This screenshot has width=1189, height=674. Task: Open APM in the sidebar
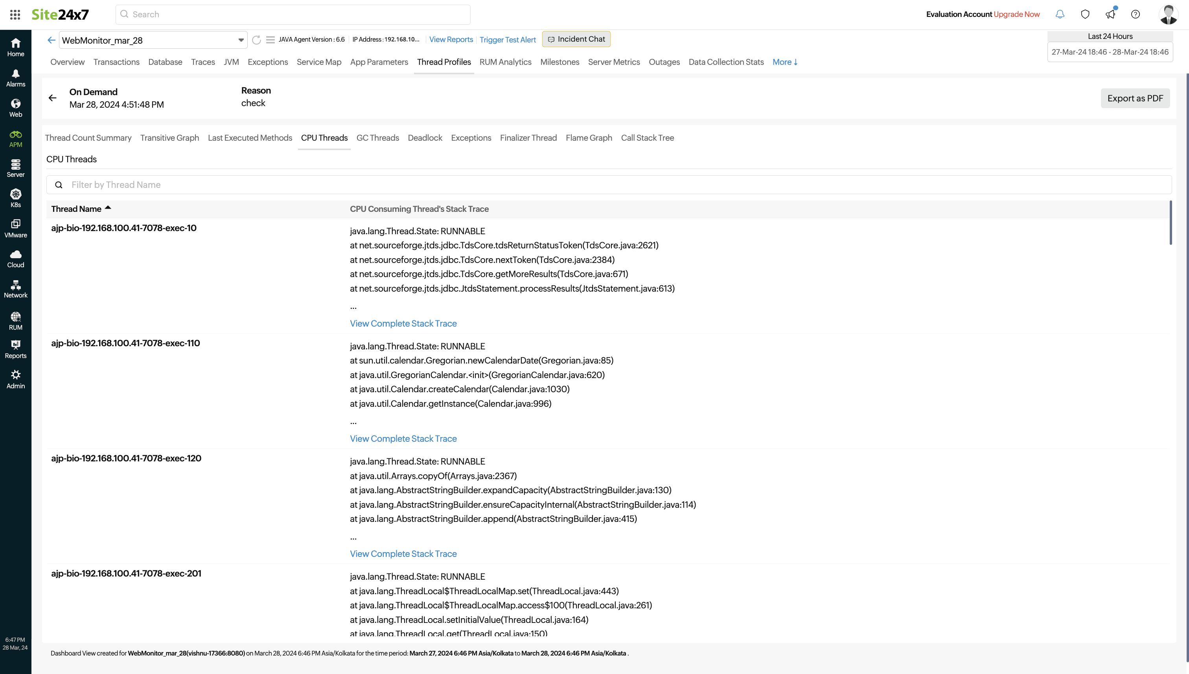(x=15, y=138)
